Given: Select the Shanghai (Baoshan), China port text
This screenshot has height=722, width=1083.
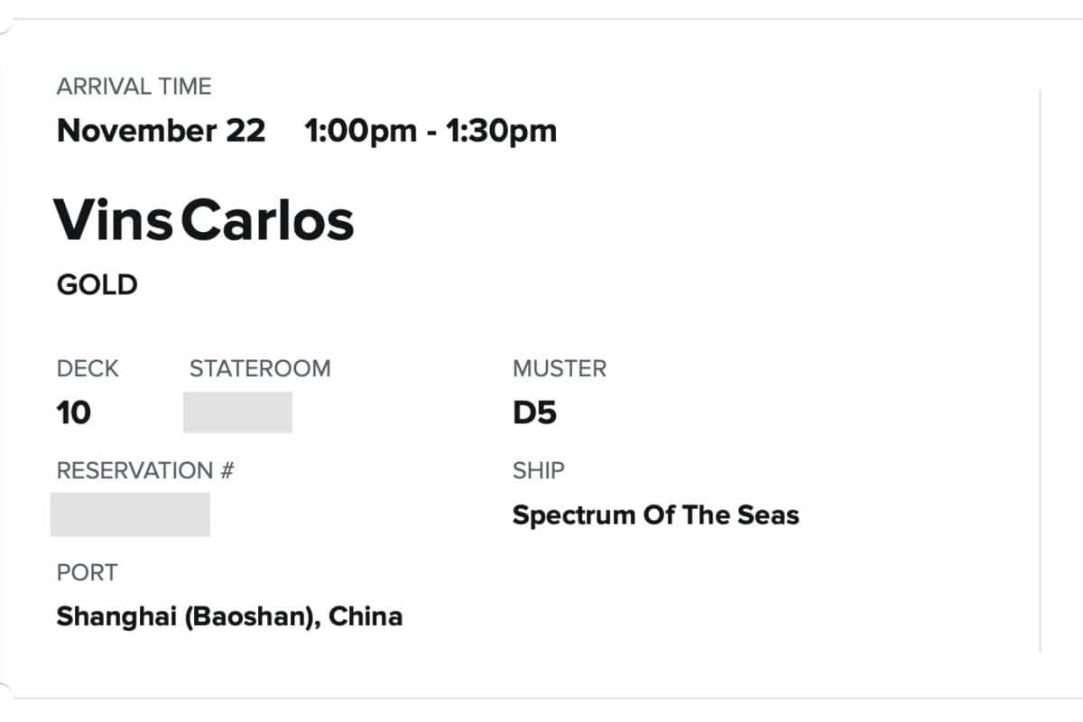Looking at the screenshot, I should tap(229, 617).
